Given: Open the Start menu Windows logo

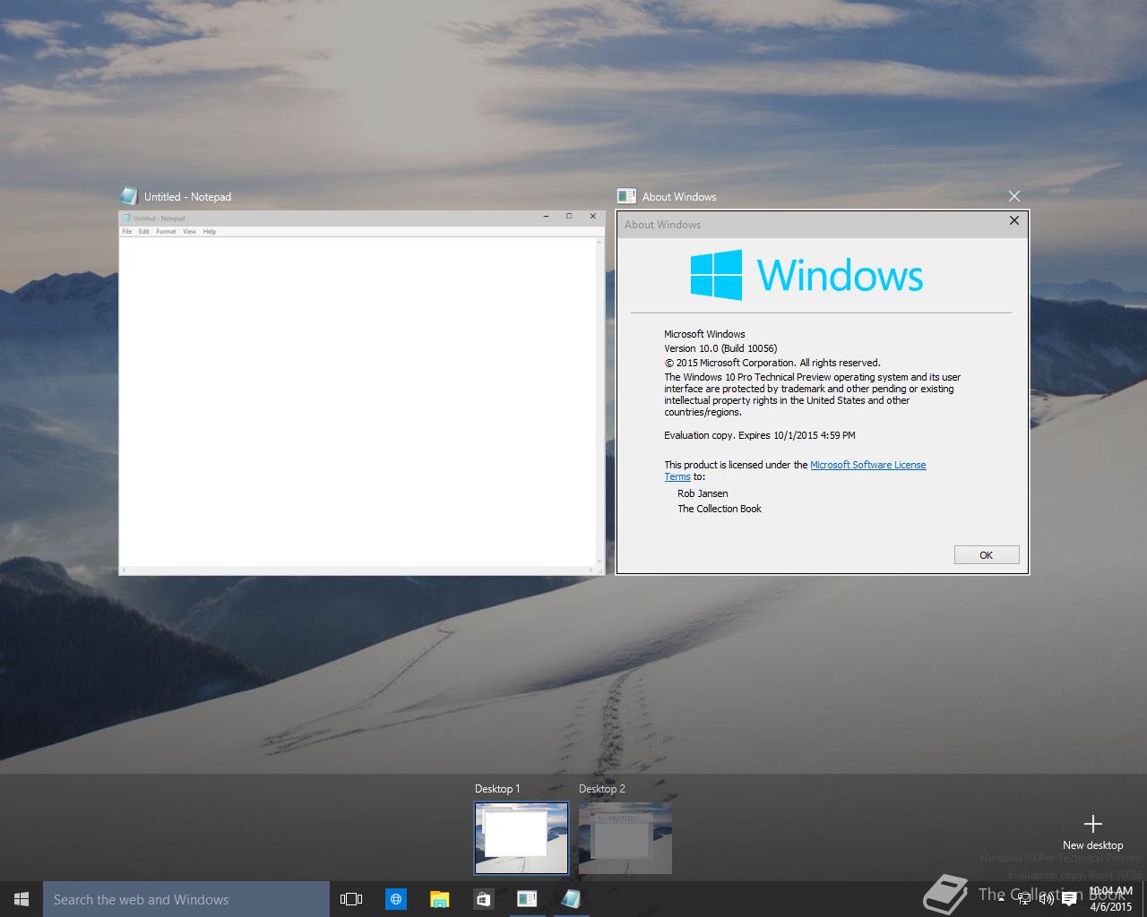Looking at the screenshot, I should click(22, 899).
